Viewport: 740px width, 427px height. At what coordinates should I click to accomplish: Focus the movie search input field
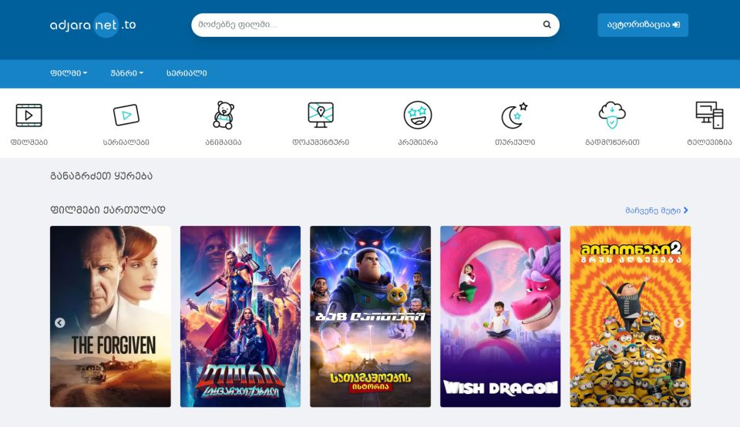point(366,25)
